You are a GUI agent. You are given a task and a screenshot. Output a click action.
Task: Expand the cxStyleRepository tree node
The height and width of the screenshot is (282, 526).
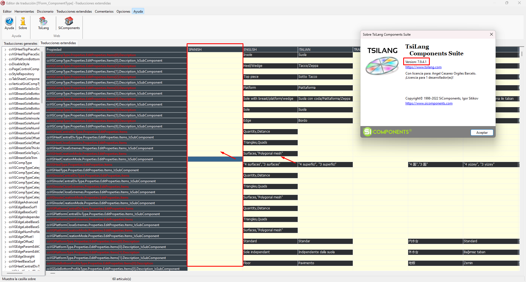pyautogui.click(x=5, y=74)
